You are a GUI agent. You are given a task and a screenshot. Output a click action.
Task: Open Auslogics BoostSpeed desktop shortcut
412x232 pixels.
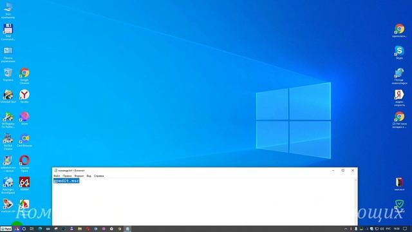point(8,185)
